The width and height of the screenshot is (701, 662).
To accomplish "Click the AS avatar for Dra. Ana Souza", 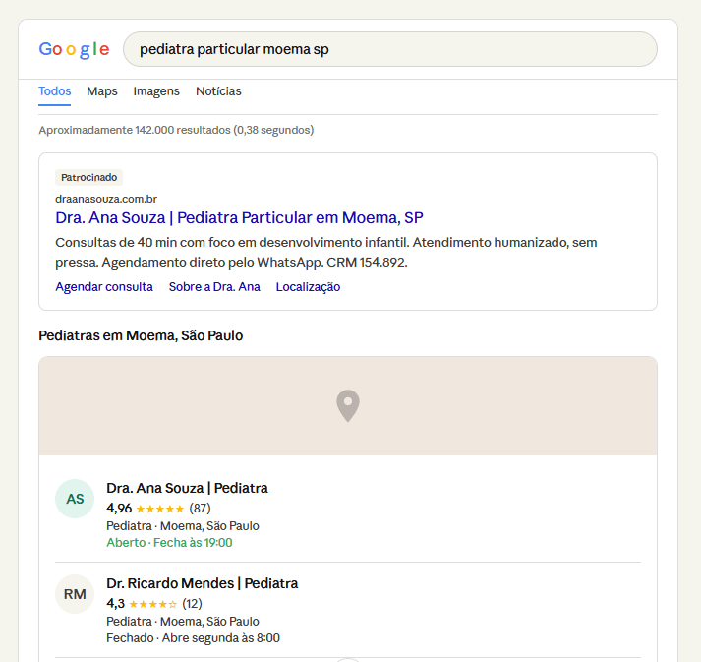I will [75, 499].
